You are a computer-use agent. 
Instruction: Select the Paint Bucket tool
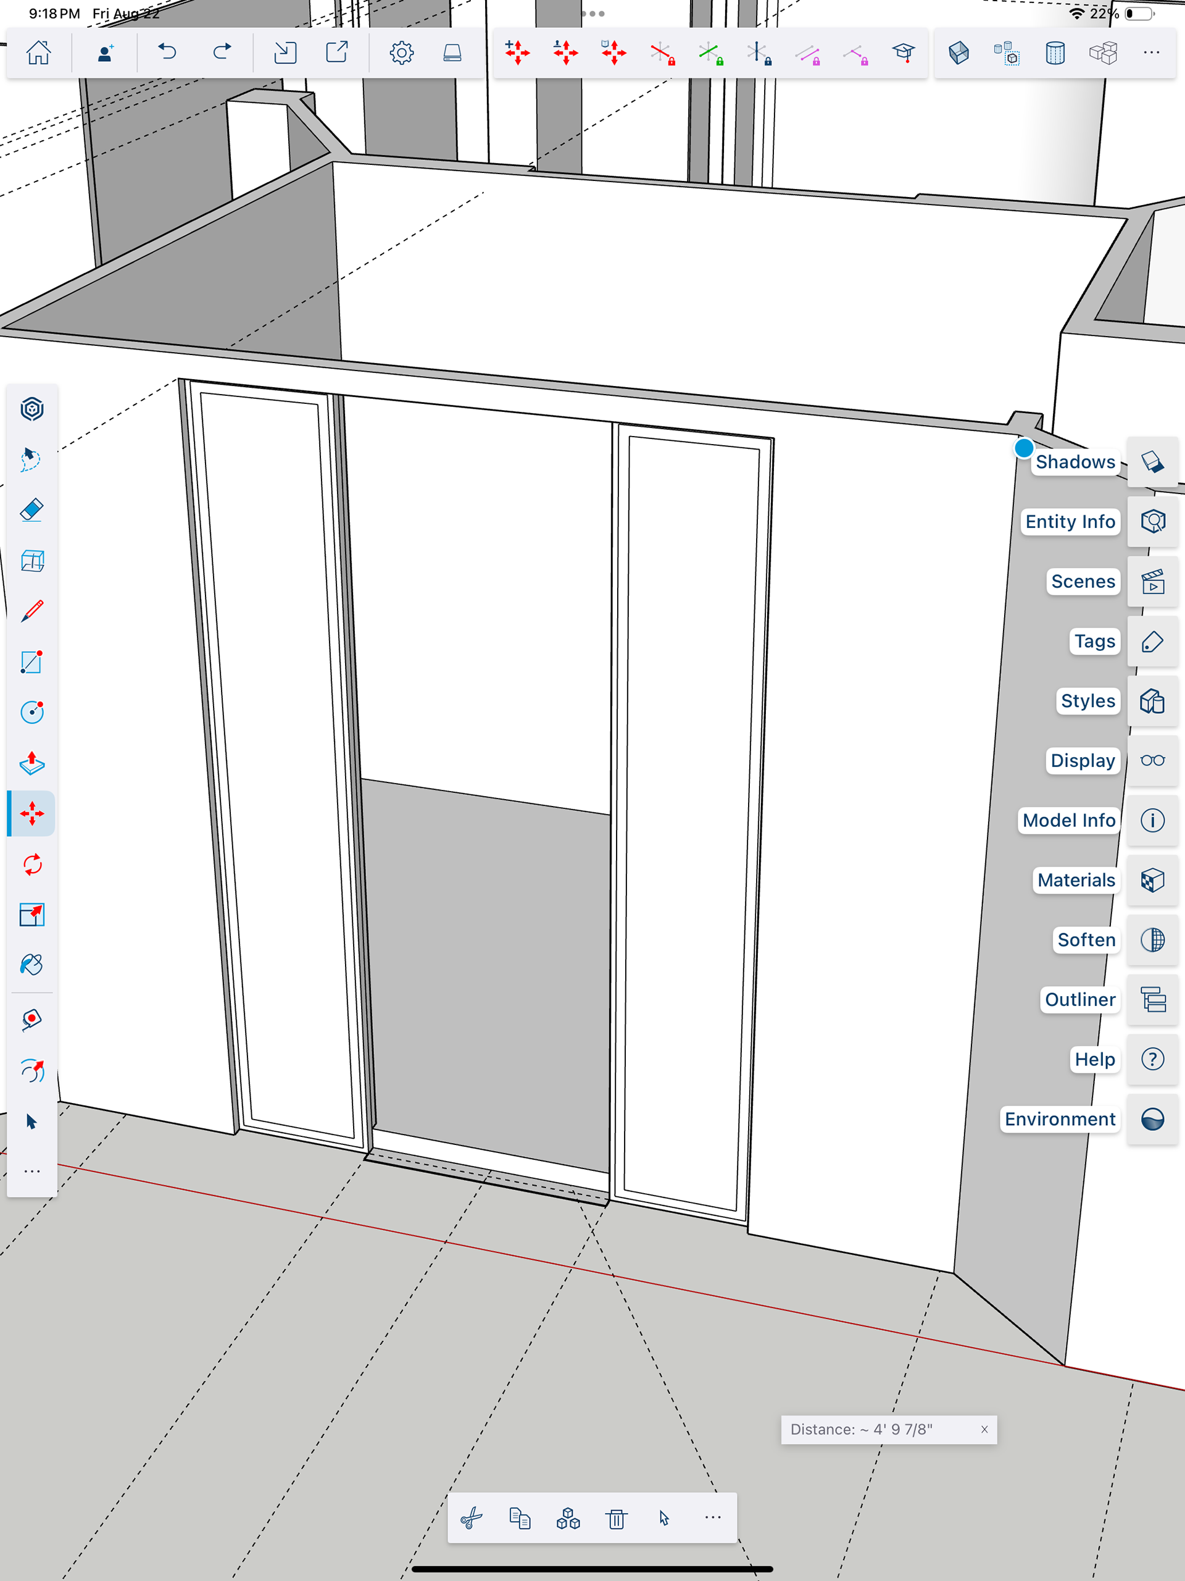31,965
